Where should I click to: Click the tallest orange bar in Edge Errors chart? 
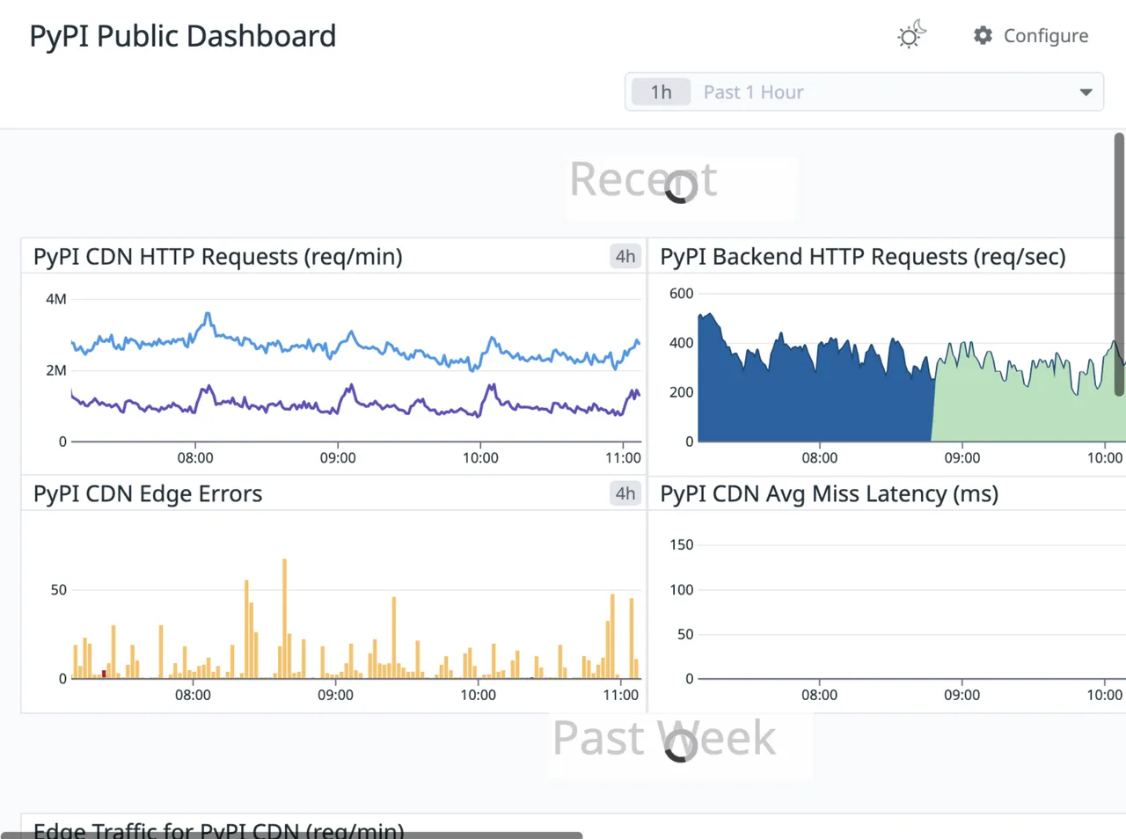(284, 618)
